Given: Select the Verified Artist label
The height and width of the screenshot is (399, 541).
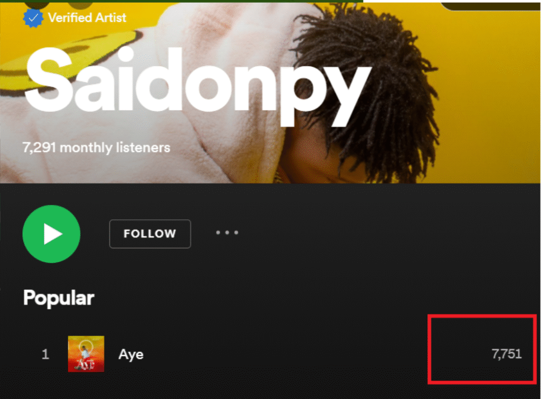Looking at the screenshot, I should (87, 17).
